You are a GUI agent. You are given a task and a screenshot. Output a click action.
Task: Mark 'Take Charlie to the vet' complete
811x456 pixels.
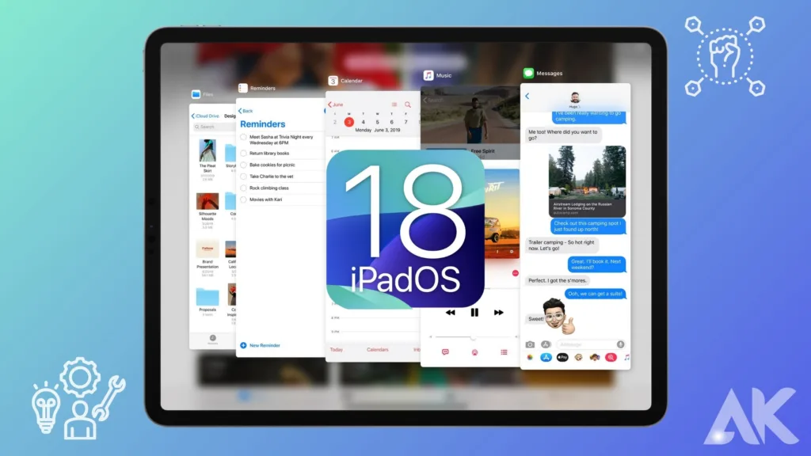(244, 177)
